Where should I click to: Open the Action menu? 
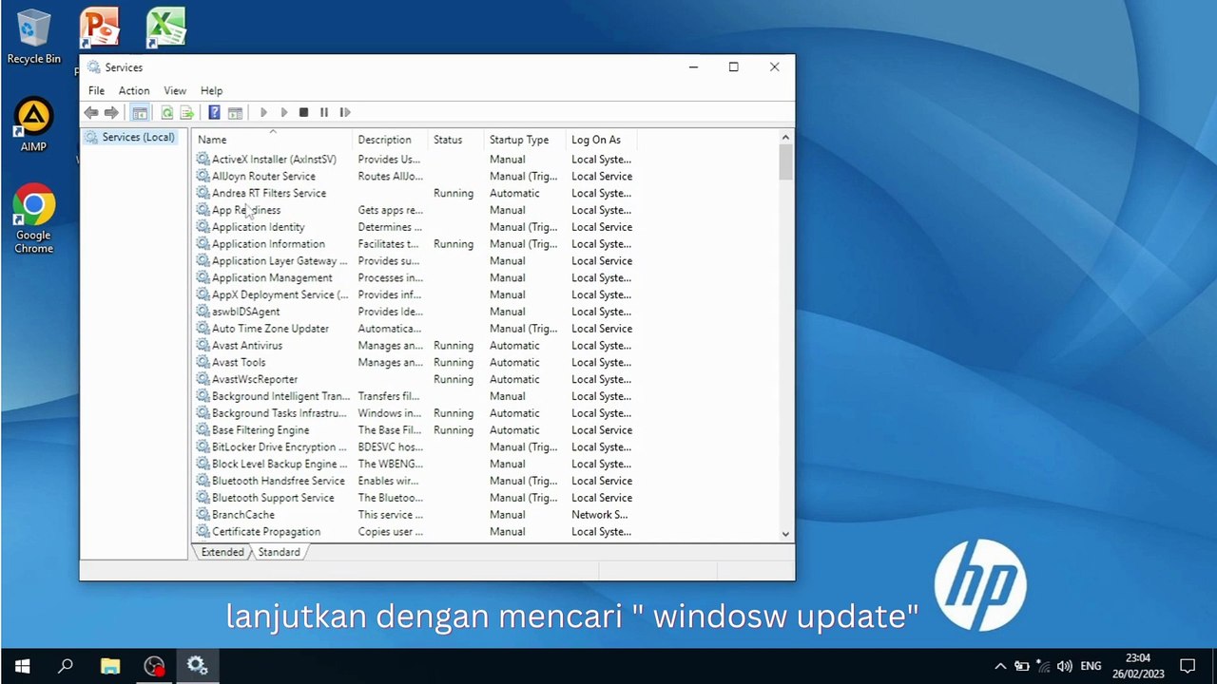134,91
